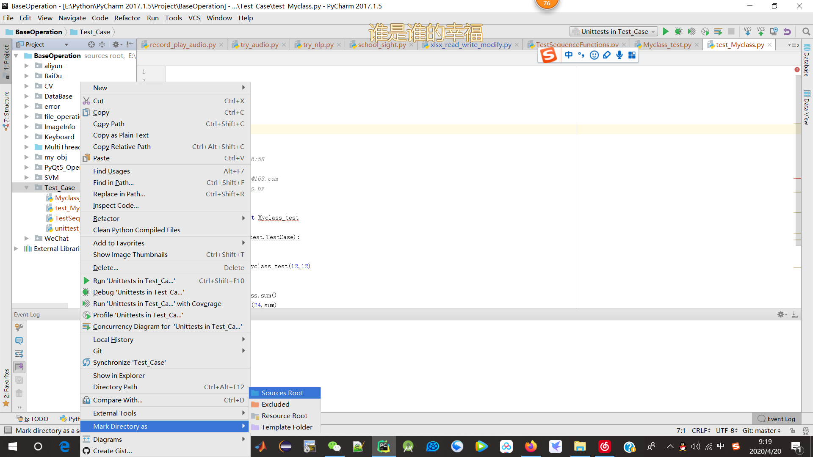This screenshot has height=457, width=813.
Task: Click the VCS Update Project icon
Action: 747,32
